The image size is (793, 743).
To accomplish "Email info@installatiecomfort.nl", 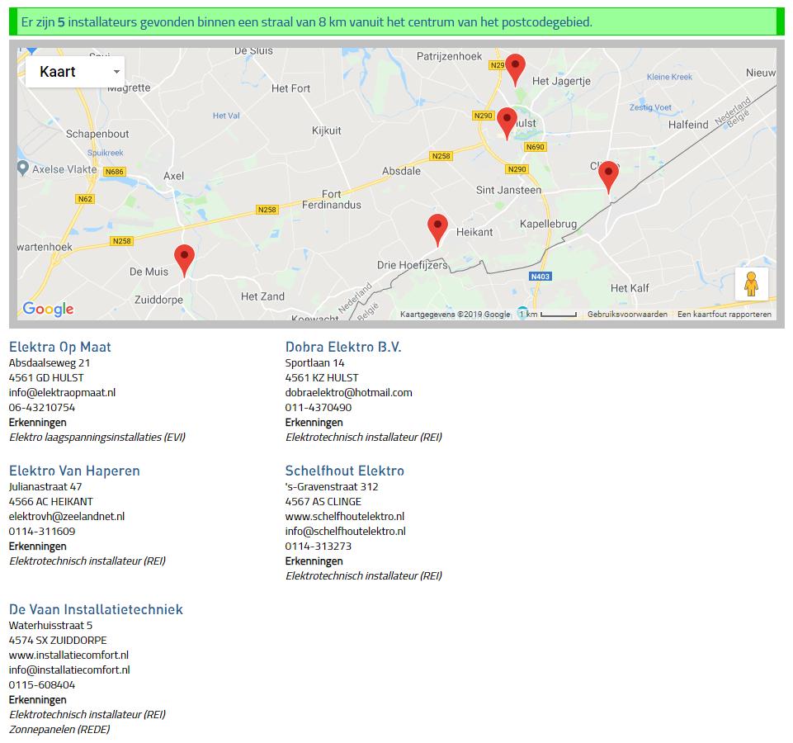I will point(69,670).
